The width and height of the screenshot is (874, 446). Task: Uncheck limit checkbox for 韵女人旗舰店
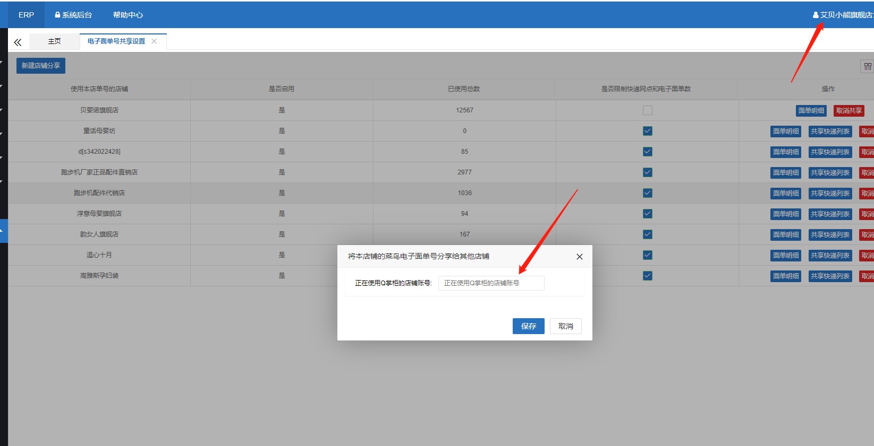[x=647, y=234]
